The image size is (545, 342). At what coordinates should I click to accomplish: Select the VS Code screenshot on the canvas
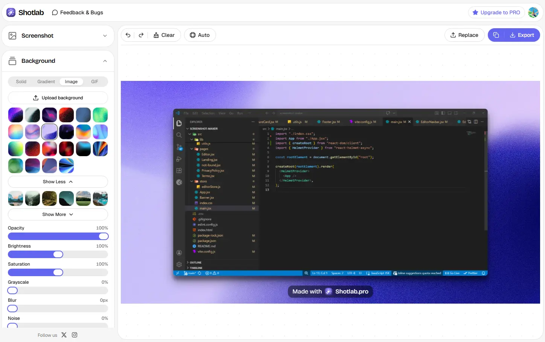click(330, 192)
